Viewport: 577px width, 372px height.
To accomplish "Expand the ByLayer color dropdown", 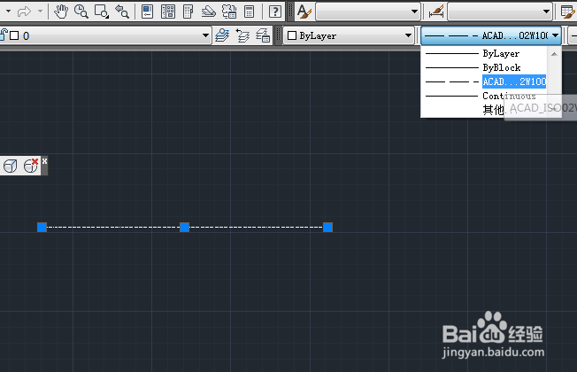I will 408,35.
